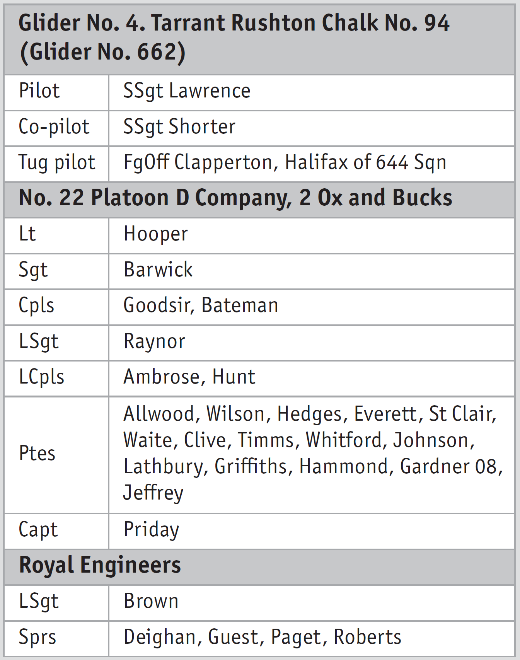Click the "Barwick" name cell
The width and height of the screenshot is (520, 660).
click(158, 270)
